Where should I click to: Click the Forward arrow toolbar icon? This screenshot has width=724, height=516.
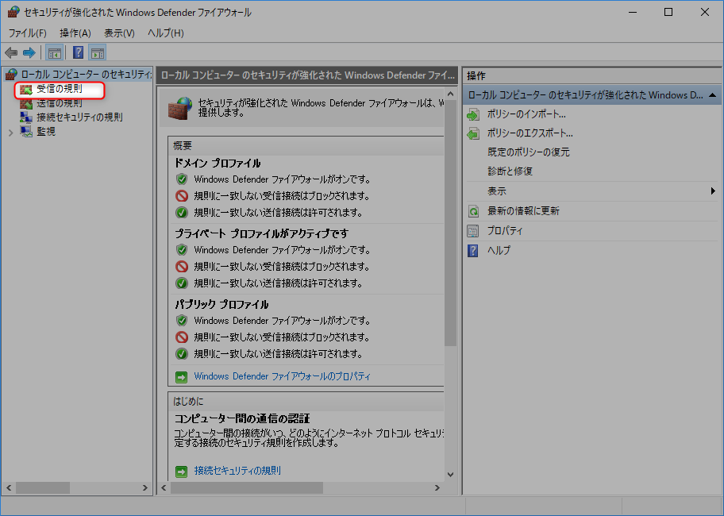[x=29, y=52]
